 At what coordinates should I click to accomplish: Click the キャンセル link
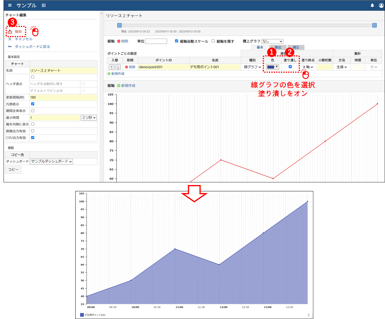coord(24,39)
